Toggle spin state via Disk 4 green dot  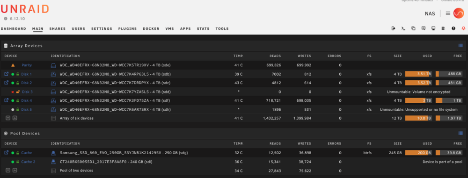coord(13,100)
